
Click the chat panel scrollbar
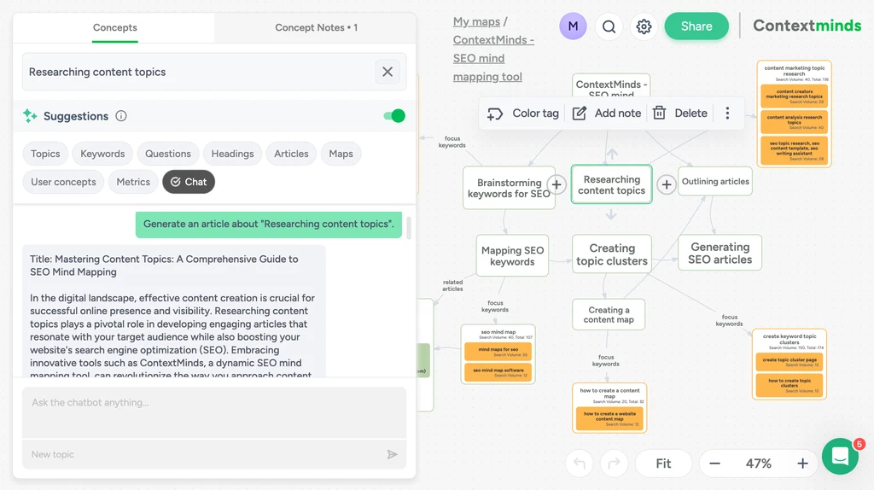pyautogui.click(x=409, y=227)
